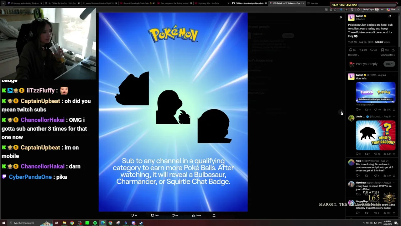Open more options on Matthew's reply

(x=394, y=183)
